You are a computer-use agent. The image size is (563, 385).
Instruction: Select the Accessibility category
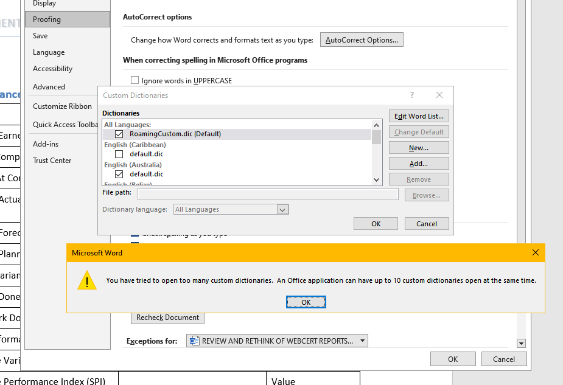(x=68, y=69)
